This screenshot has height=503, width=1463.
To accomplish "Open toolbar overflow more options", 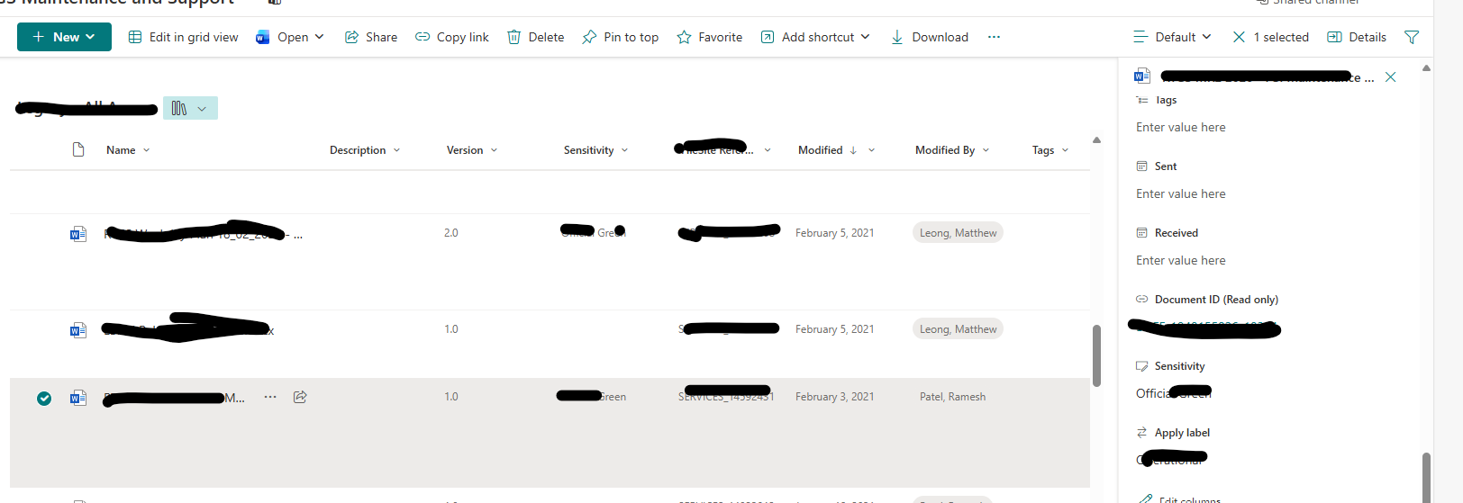I will point(994,37).
